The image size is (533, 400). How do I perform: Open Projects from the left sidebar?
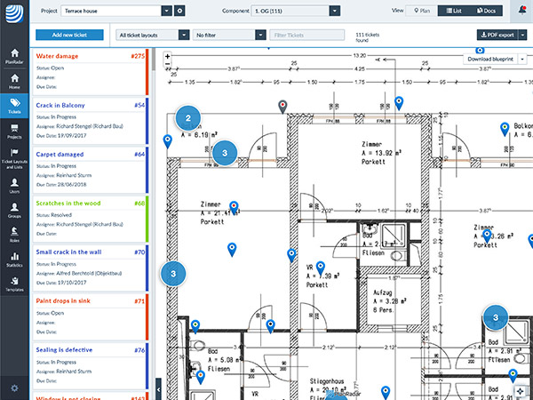coord(14,130)
